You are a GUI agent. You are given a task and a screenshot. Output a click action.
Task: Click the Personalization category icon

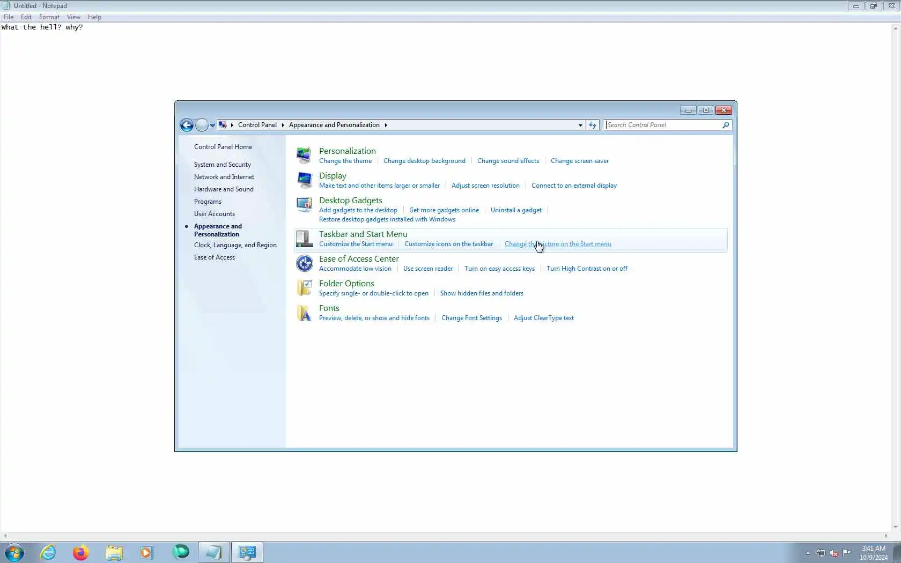tap(304, 155)
